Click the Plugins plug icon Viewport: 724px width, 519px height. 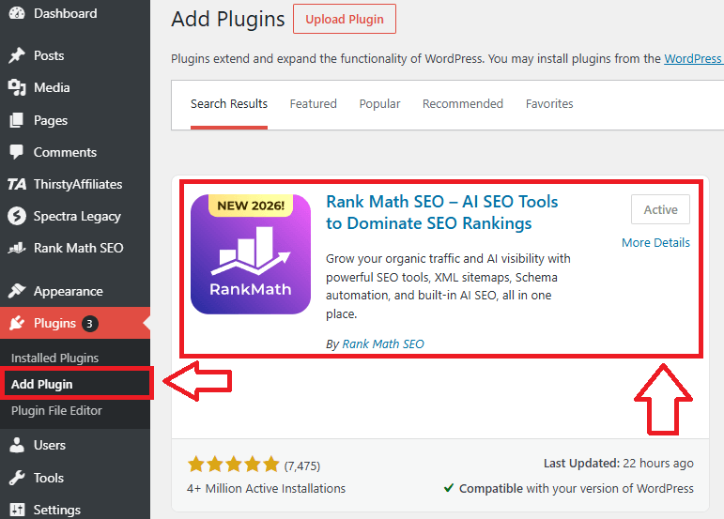click(17, 323)
